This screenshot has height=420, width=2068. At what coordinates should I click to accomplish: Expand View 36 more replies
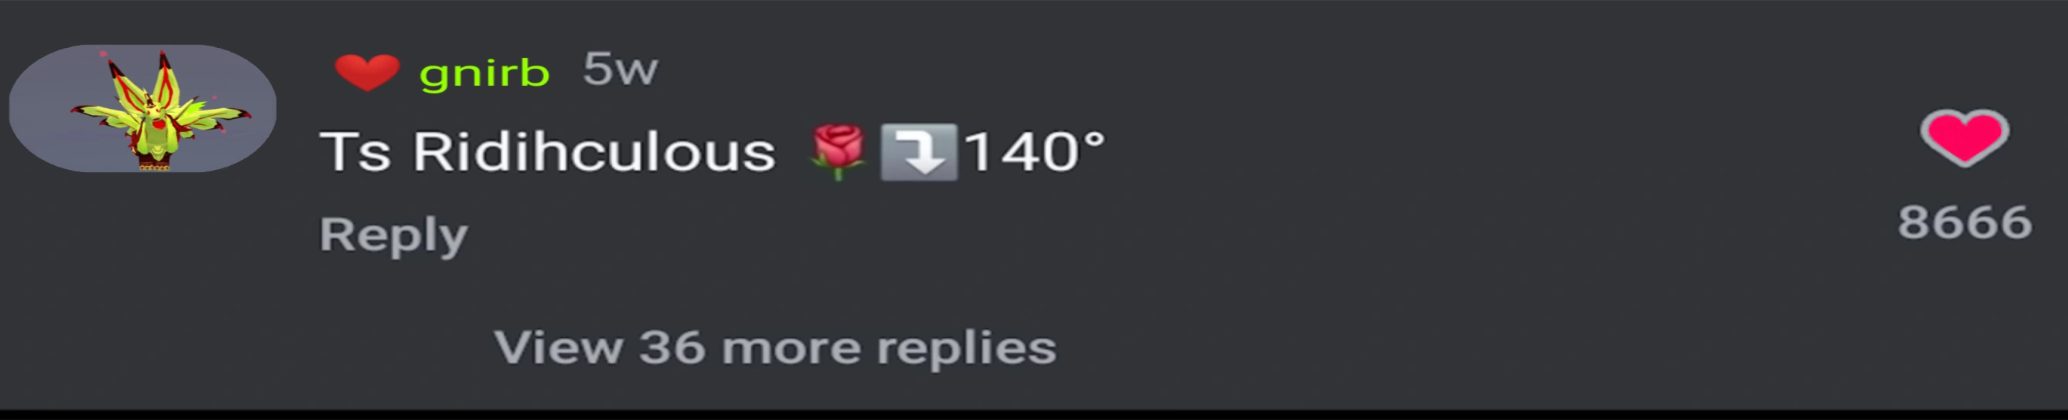coord(774,348)
